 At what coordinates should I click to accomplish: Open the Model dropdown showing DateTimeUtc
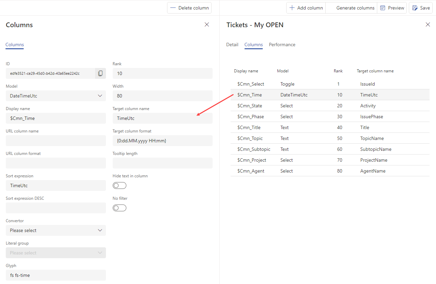[56, 96]
